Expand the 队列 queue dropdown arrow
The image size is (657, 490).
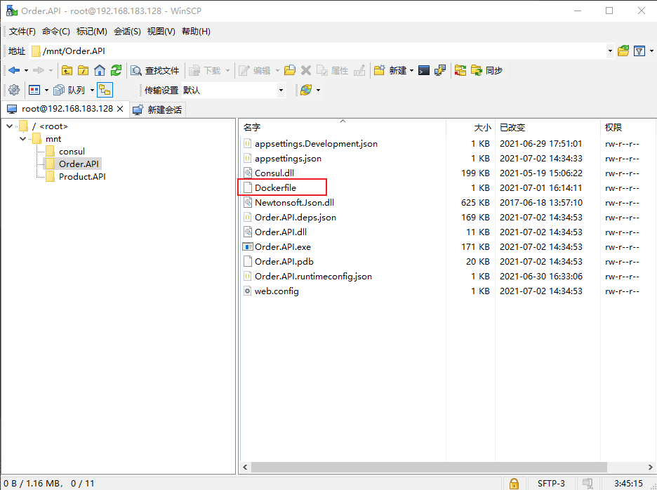click(92, 90)
